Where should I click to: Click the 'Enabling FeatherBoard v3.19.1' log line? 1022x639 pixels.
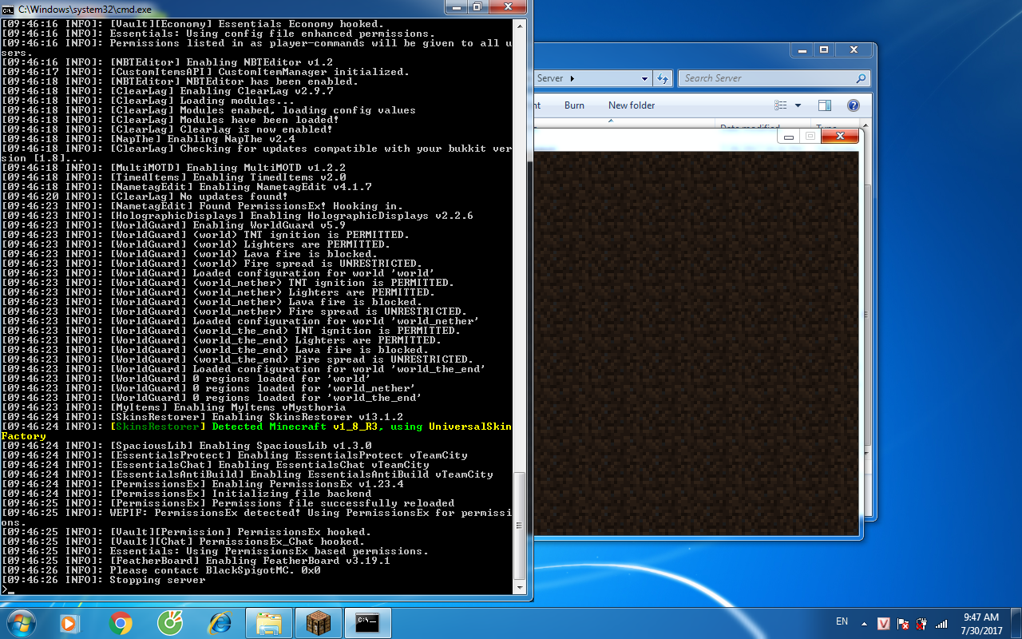196,561
